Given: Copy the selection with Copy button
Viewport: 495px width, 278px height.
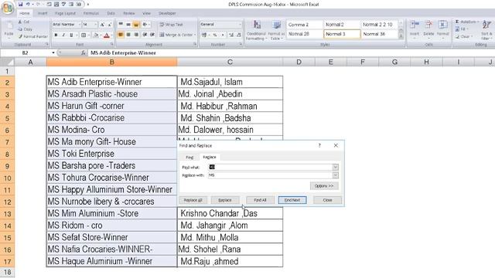Looking at the screenshot, I should (x=26, y=29).
